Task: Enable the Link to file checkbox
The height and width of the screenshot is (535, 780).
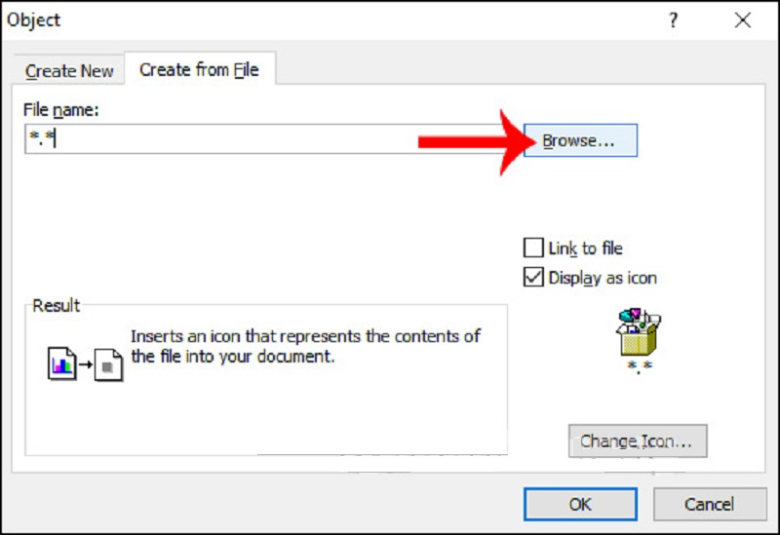Action: [x=533, y=248]
